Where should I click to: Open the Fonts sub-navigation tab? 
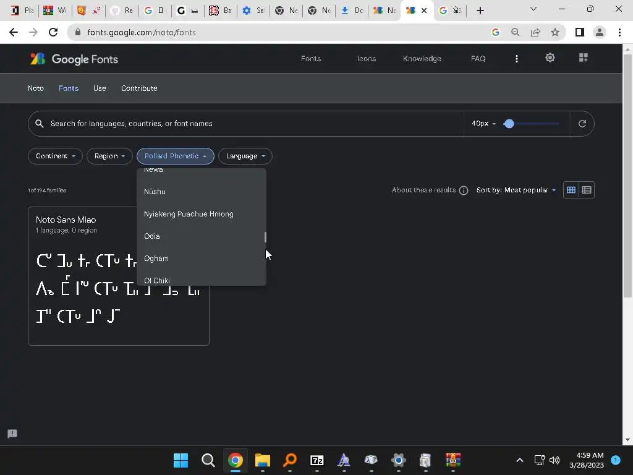69,88
